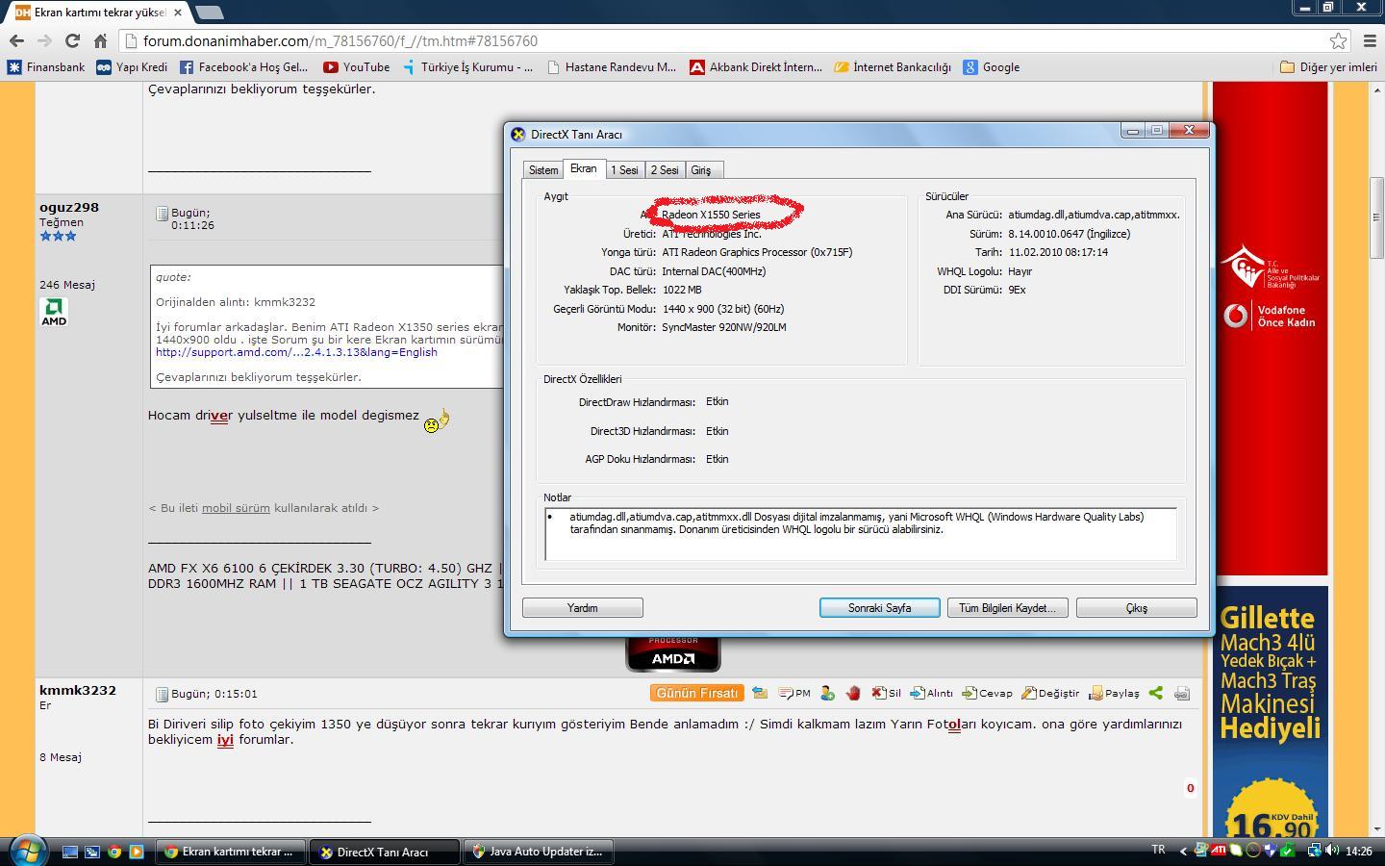Screen dimensions: 1385x866
Task: Open the support.amd.com link in quote
Action: pos(296,352)
